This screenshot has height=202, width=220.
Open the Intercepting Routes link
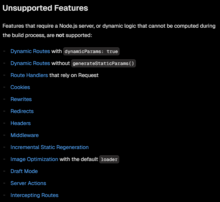tap(34, 195)
